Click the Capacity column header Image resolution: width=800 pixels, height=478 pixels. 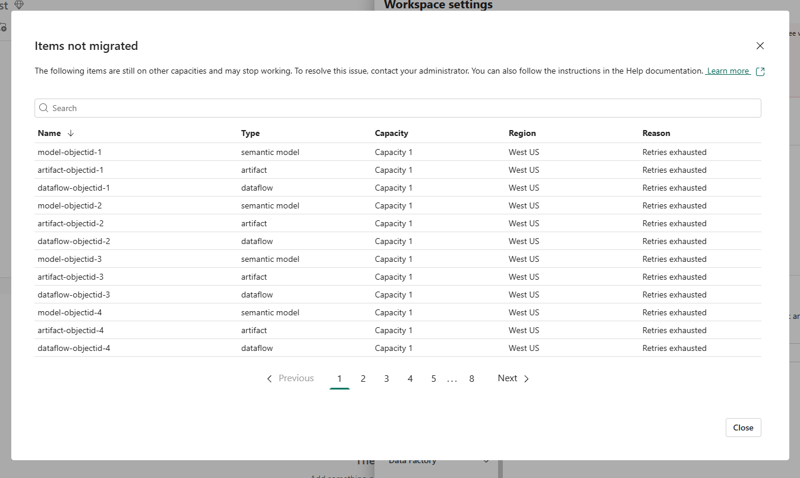click(392, 133)
